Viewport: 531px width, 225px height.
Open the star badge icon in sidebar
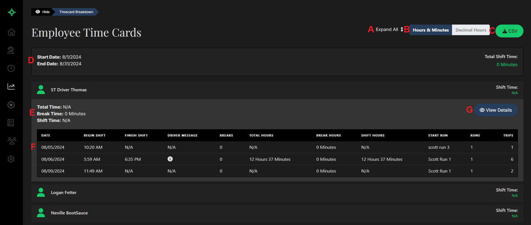tap(11, 105)
